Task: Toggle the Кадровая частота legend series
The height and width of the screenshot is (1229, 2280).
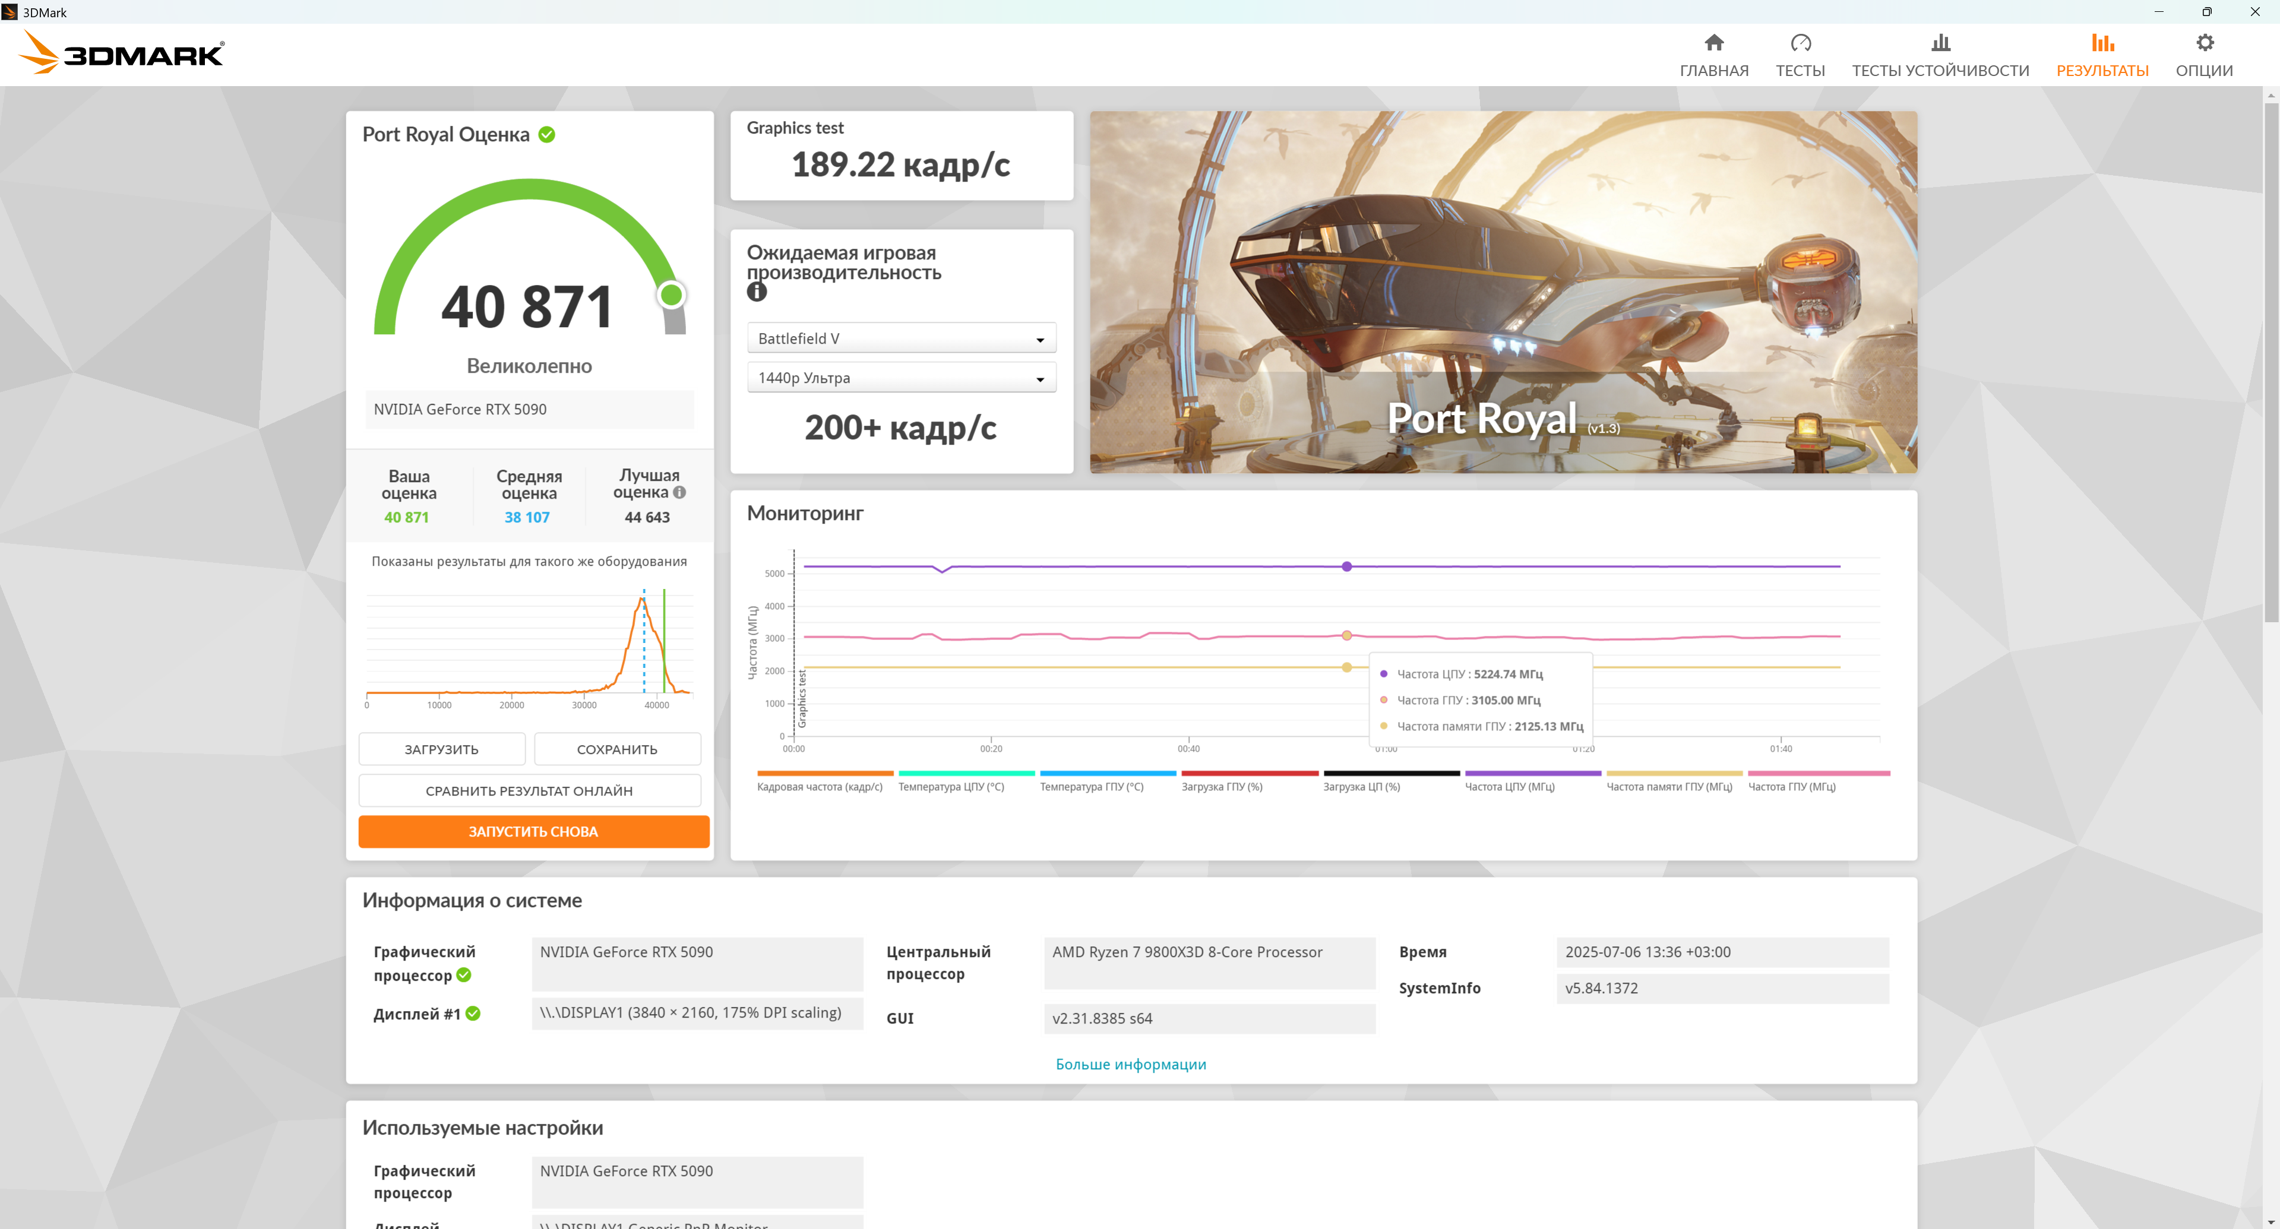Action: (x=820, y=785)
